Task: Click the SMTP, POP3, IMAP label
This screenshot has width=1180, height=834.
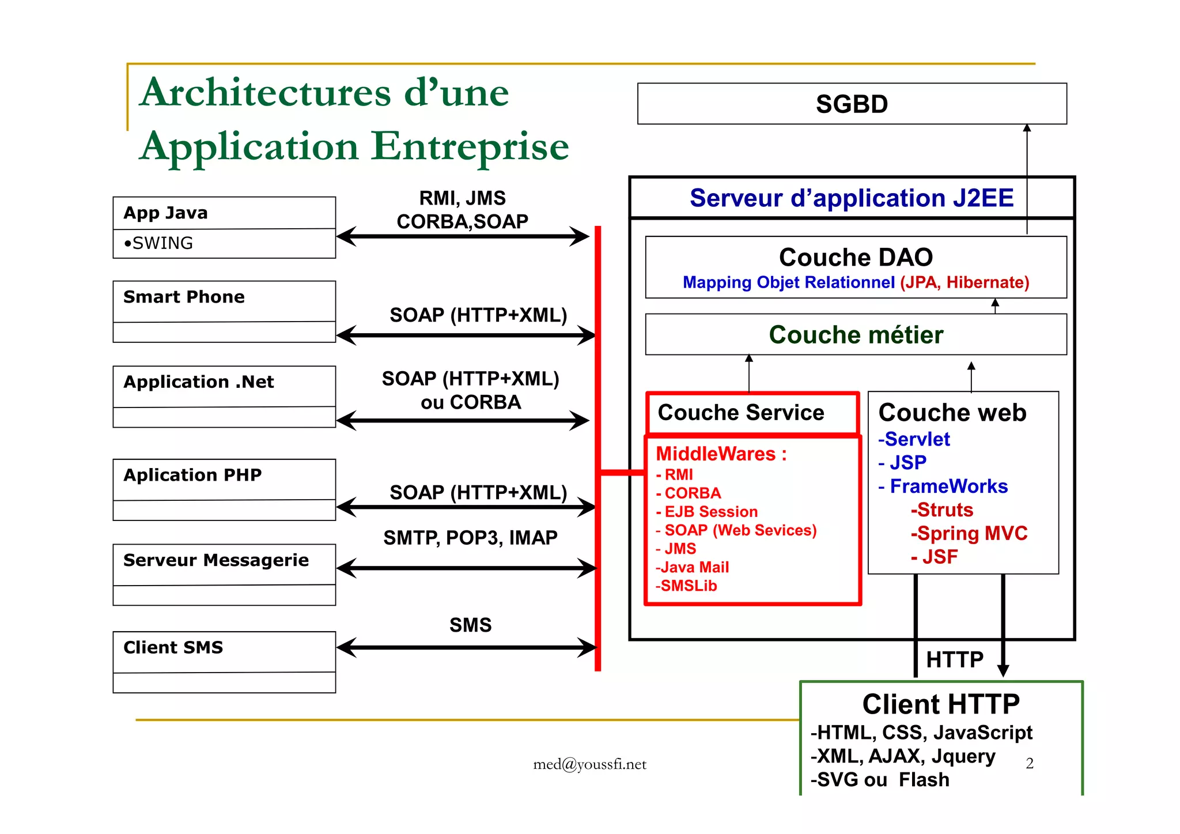Action: (470, 538)
